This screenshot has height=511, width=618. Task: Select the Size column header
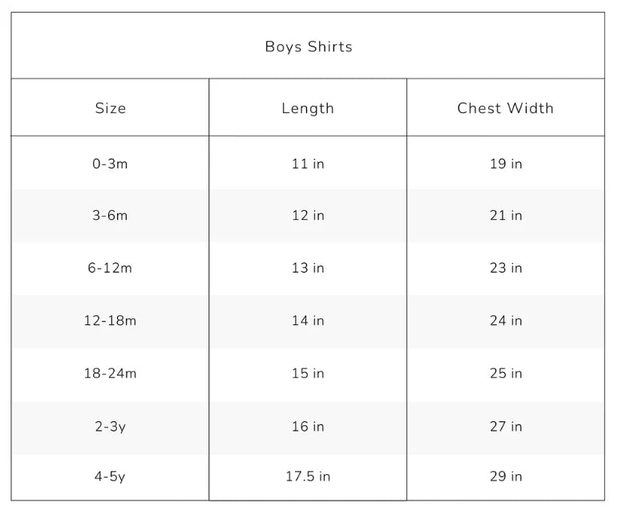click(111, 108)
